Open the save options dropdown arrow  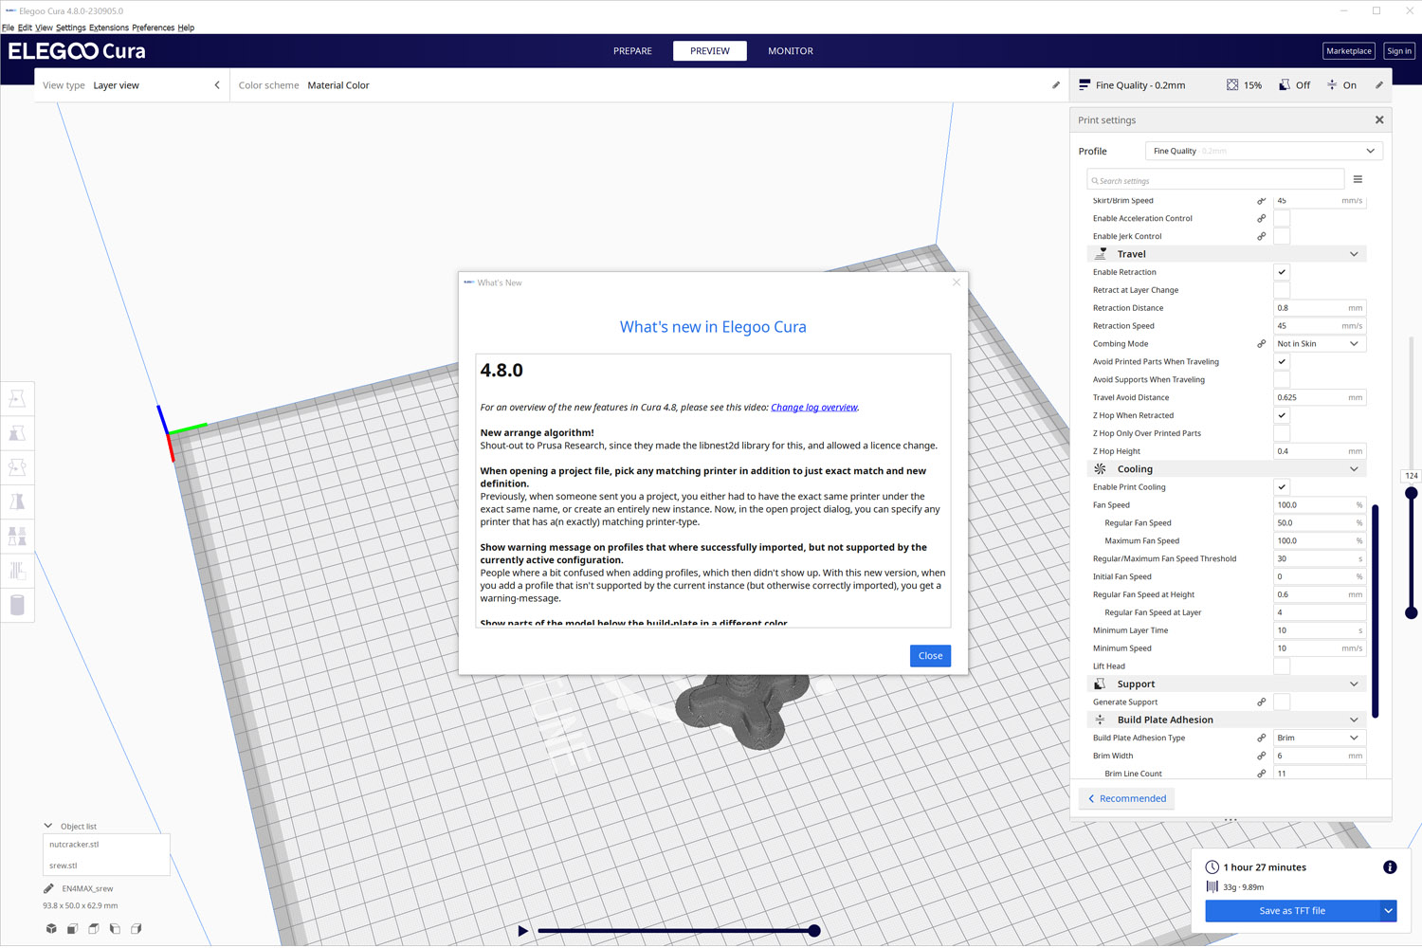(1388, 911)
